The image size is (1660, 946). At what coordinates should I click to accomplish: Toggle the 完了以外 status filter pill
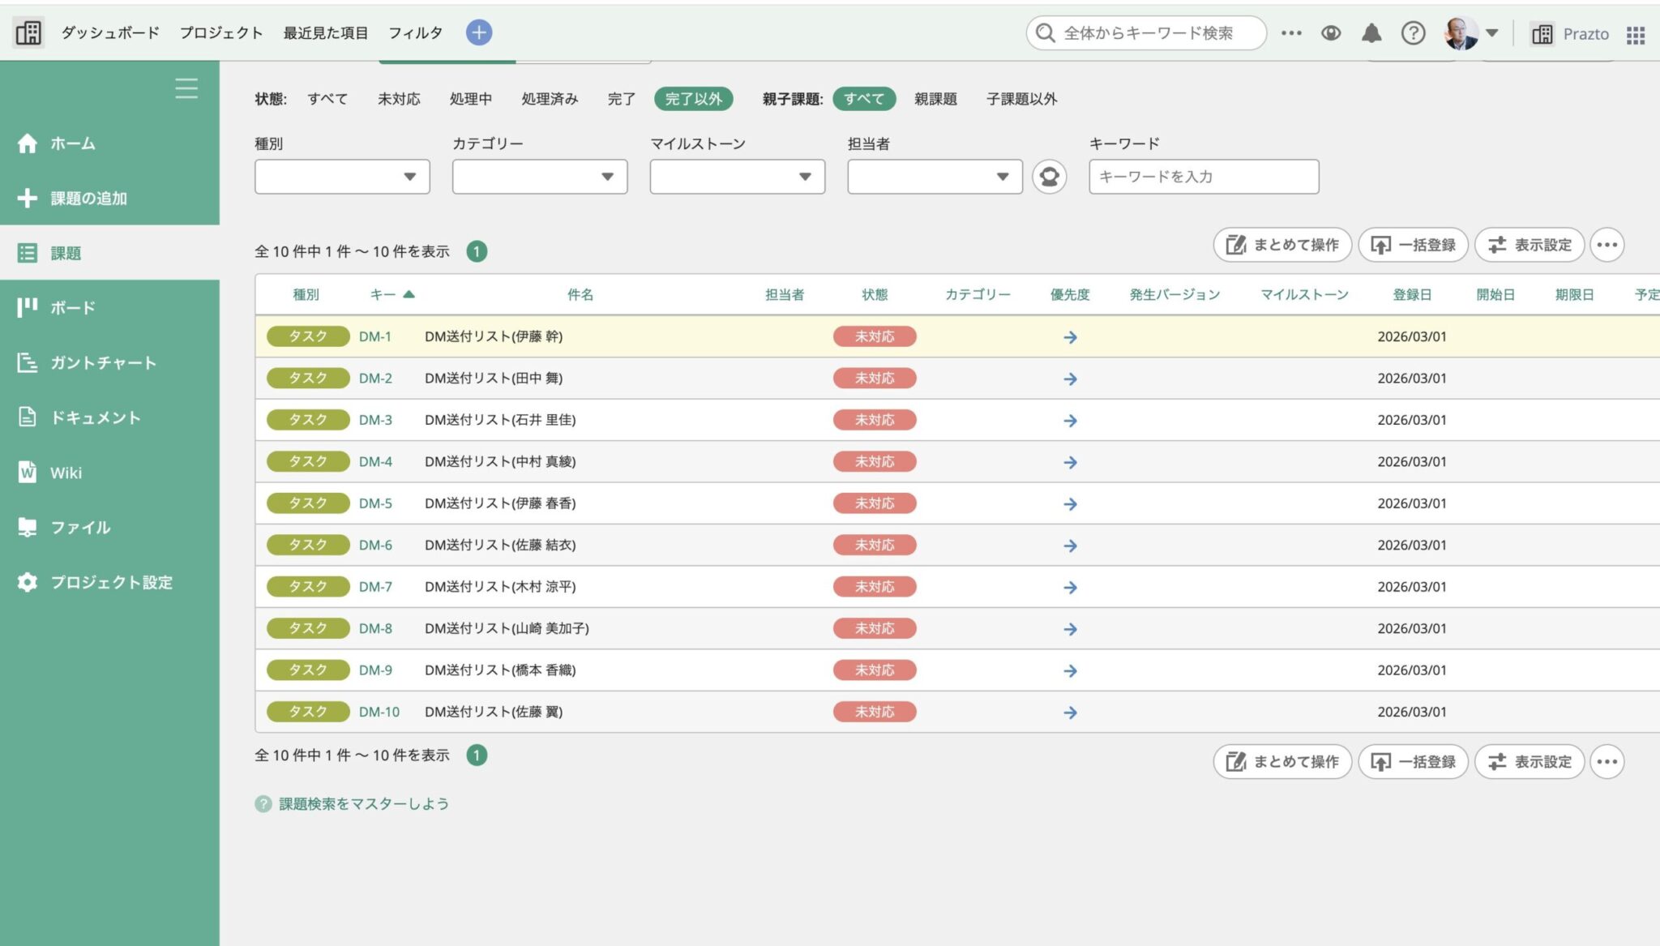click(x=693, y=99)
